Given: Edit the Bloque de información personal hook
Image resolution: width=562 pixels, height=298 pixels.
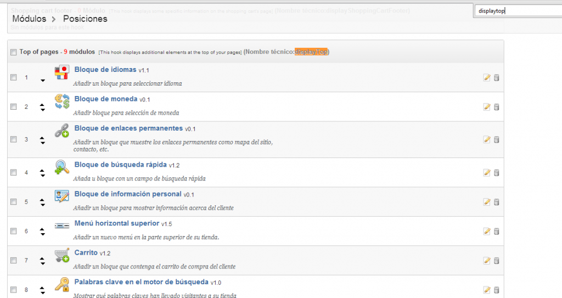Looking at the screenshot, I should point(487,202).
